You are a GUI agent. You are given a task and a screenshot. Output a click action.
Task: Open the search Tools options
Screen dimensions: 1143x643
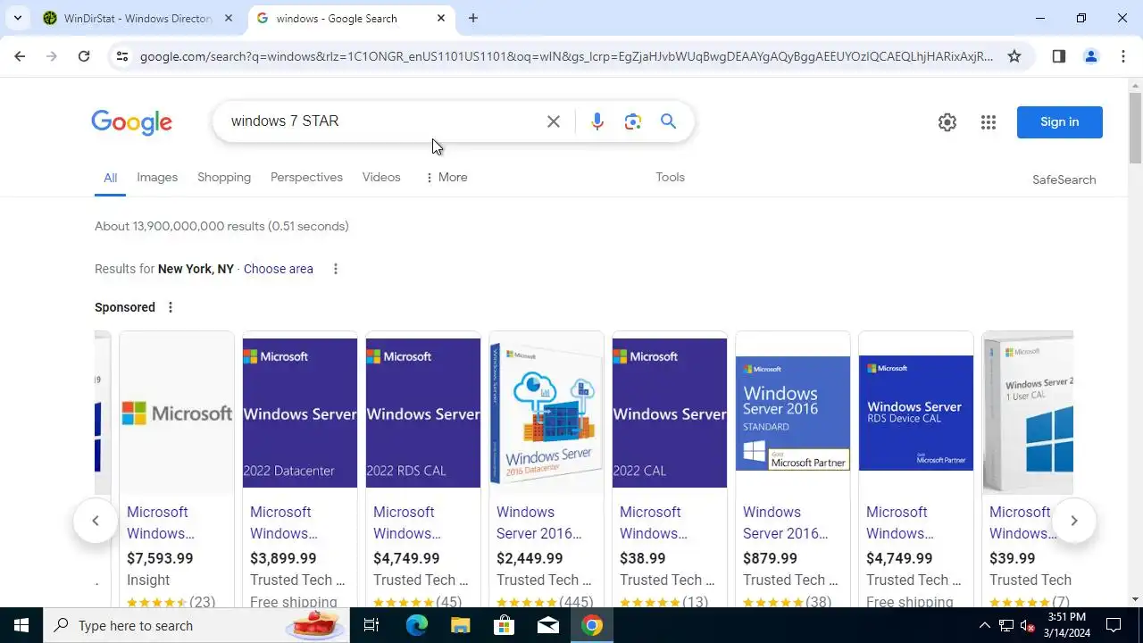point(670,177)
